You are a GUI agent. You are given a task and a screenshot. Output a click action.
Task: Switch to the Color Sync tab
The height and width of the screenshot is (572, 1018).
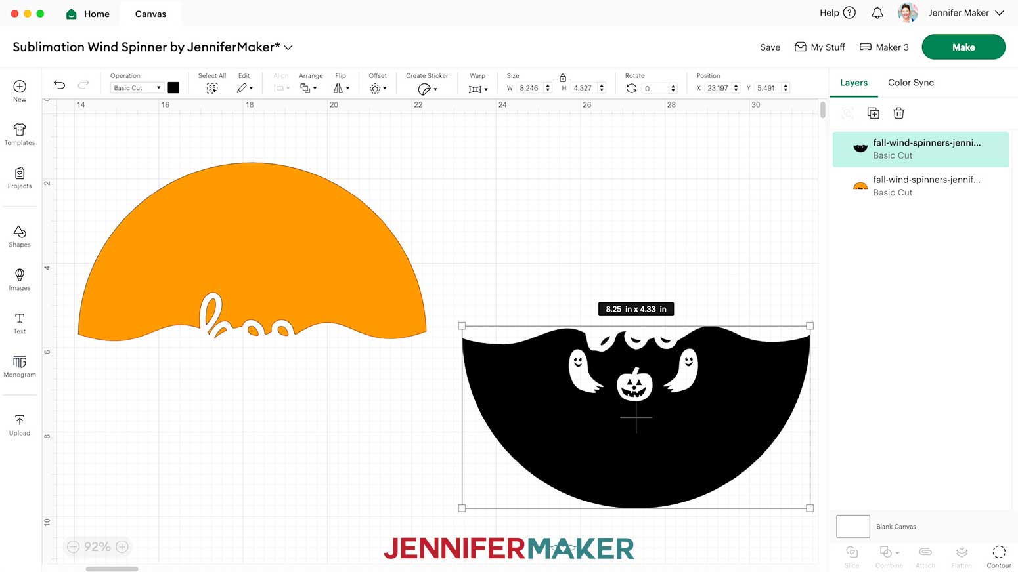click(911, 83)
